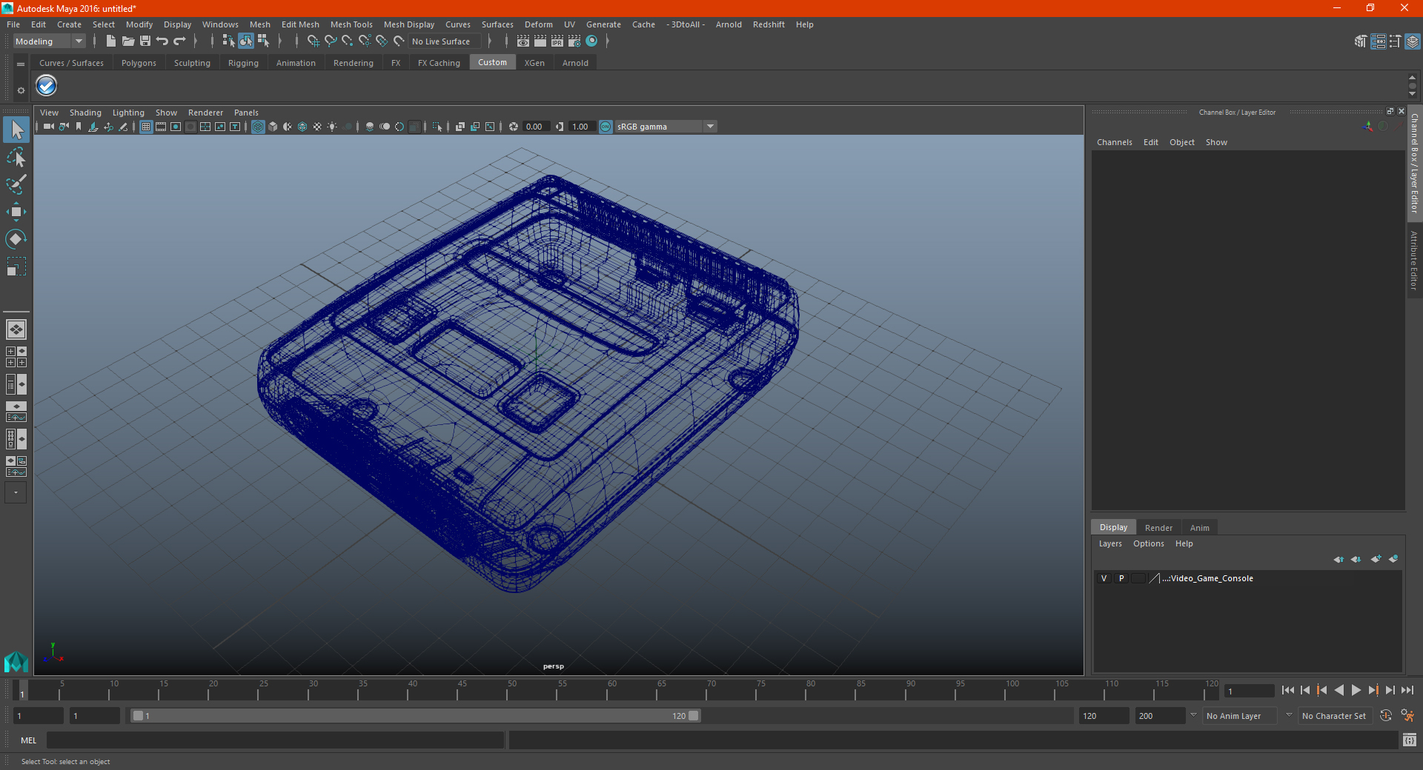Click Select by hierarchy mode icon
Viewport: 1423px width, 770px height.
229,41
